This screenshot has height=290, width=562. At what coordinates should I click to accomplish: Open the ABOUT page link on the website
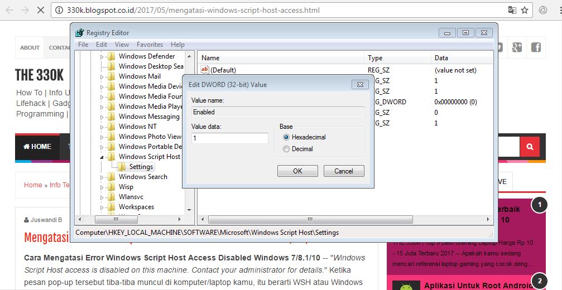(30, 47)
